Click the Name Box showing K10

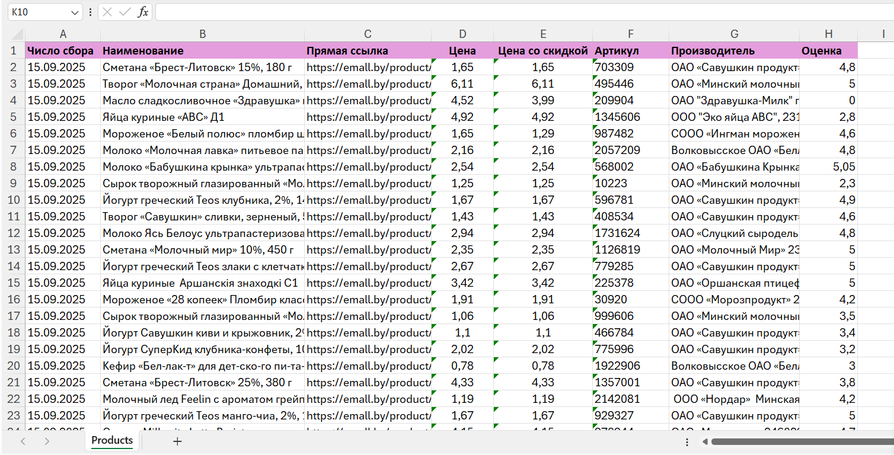[x=39, y=12]
